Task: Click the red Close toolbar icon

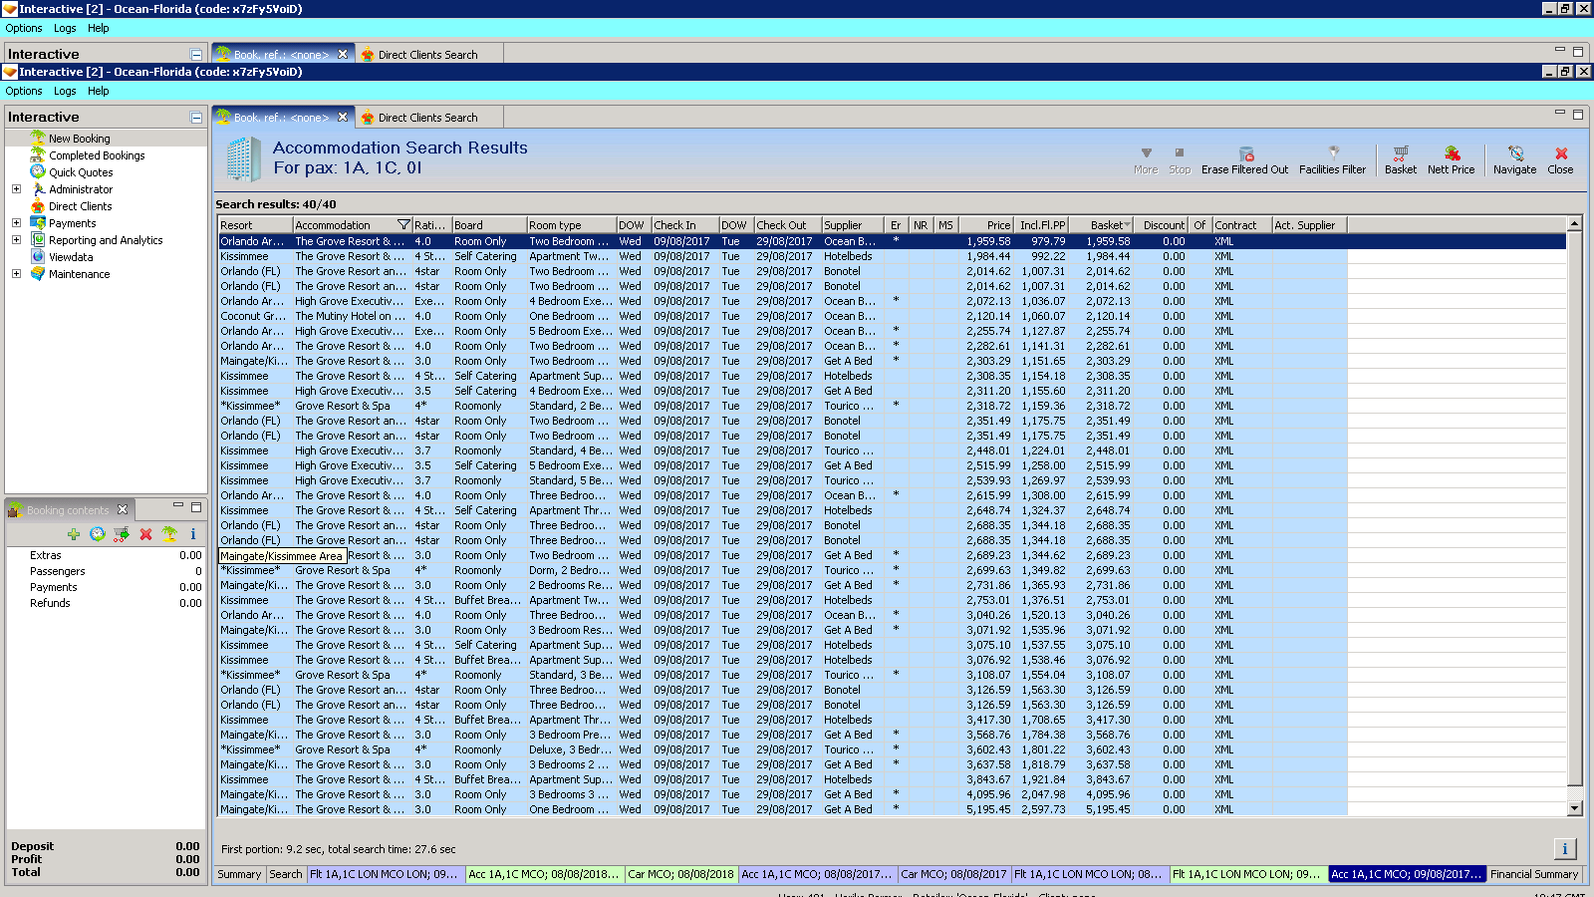Action: 1561,153
